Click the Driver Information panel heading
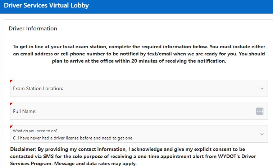 [33, 28]
